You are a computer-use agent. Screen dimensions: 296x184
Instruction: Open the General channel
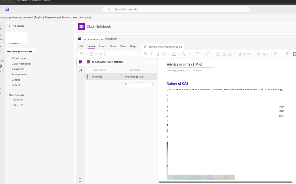click(x=18, y=99)
